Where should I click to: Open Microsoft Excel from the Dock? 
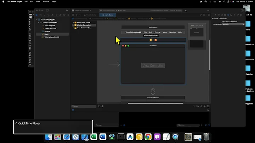click(93, 137)
